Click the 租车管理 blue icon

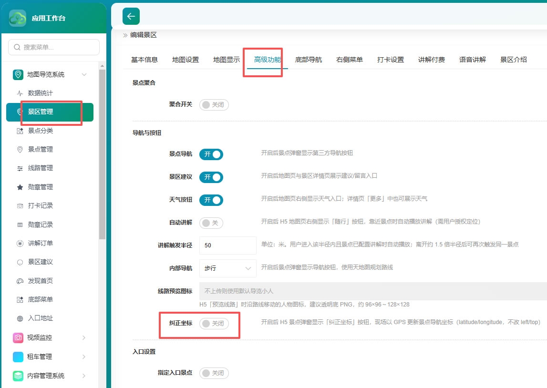(x=18, y=357)
